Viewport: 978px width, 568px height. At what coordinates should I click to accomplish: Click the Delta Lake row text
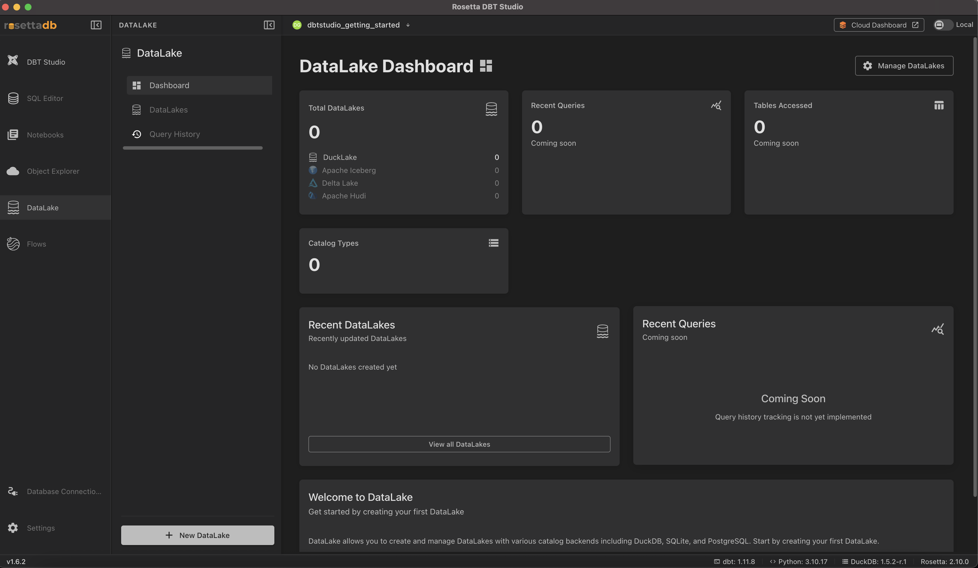pos(340,183)
